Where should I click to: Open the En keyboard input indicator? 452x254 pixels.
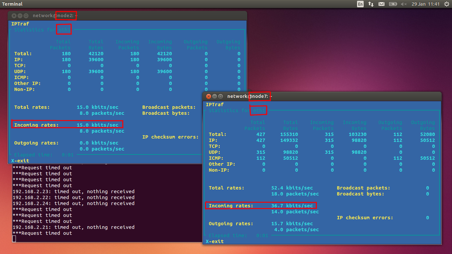(360, 4)
